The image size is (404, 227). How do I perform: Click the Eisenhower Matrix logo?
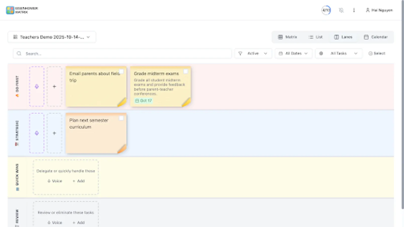pos(10,10)
